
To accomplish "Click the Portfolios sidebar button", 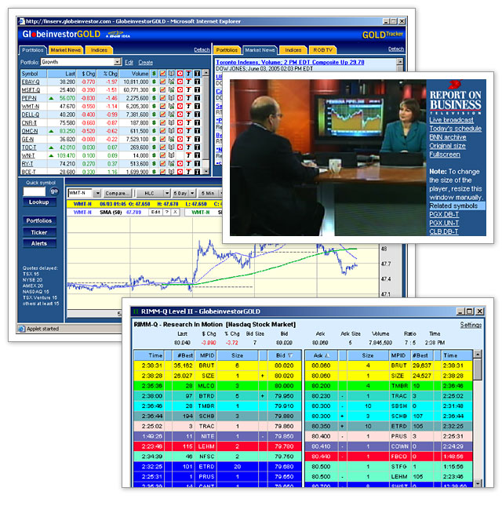I will click(x=39, y=220).
